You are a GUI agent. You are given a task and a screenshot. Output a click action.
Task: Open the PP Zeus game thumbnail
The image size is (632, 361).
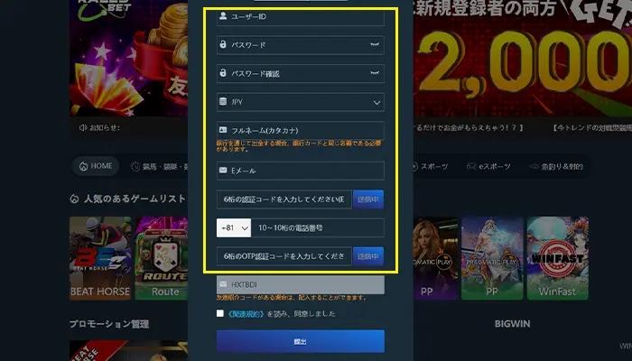coord(492,258)
